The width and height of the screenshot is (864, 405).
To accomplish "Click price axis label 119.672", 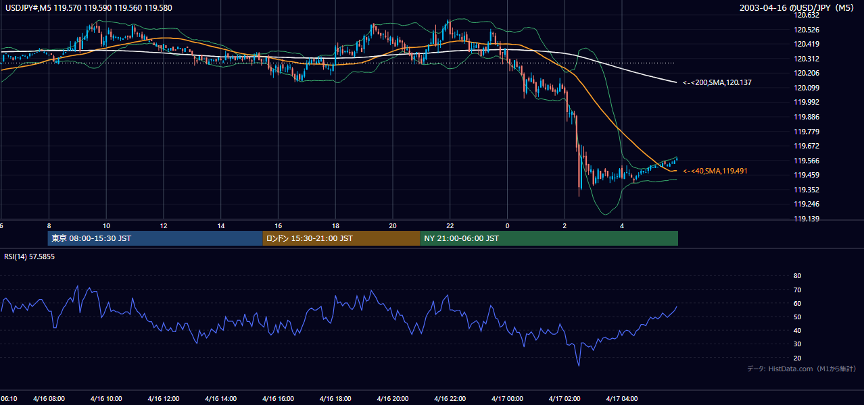I will point(808,146).
